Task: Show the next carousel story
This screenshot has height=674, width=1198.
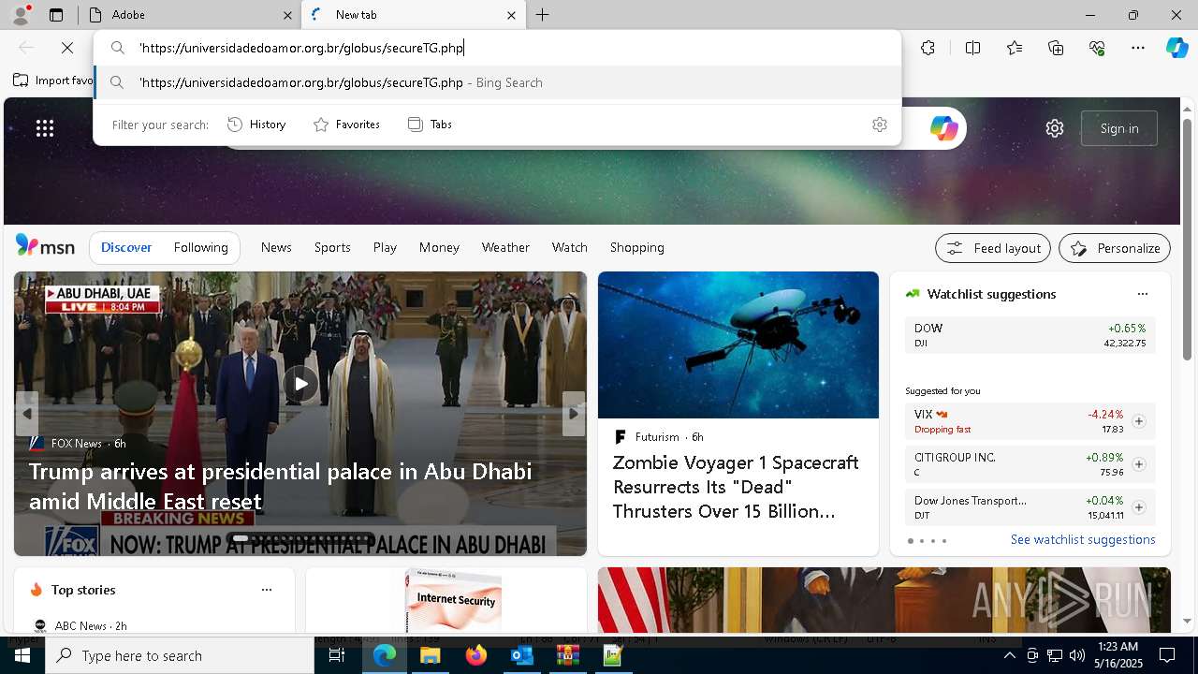Action: point(574,414)
